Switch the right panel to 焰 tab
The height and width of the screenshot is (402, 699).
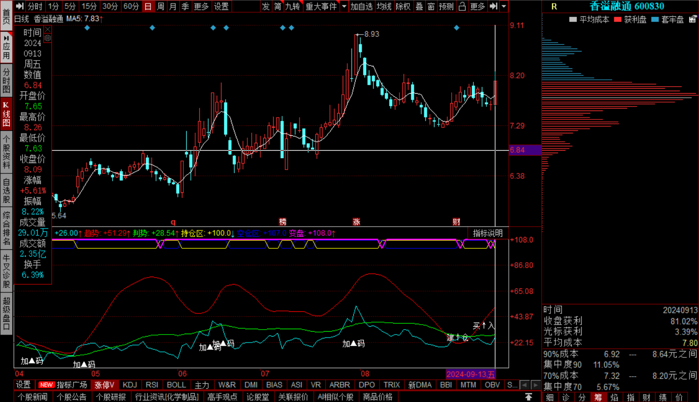tap(614, 397)
